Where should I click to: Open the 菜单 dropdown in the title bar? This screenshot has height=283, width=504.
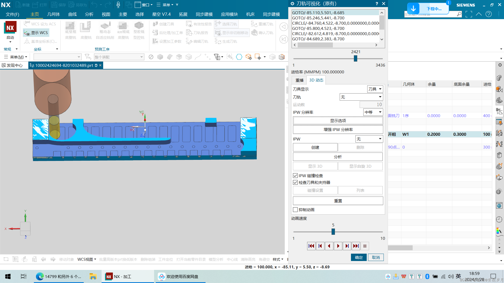[x=165, y=5]
